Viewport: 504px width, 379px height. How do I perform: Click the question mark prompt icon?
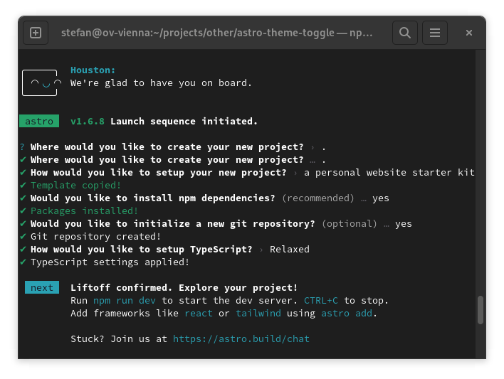pyautogui.click(x=22, y=147)
